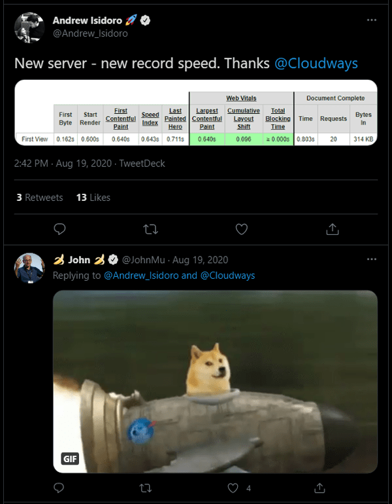Retweet Andrew Isidoro's main tweet
This screenshot has width=392, height=504.
tap(150, 229)
